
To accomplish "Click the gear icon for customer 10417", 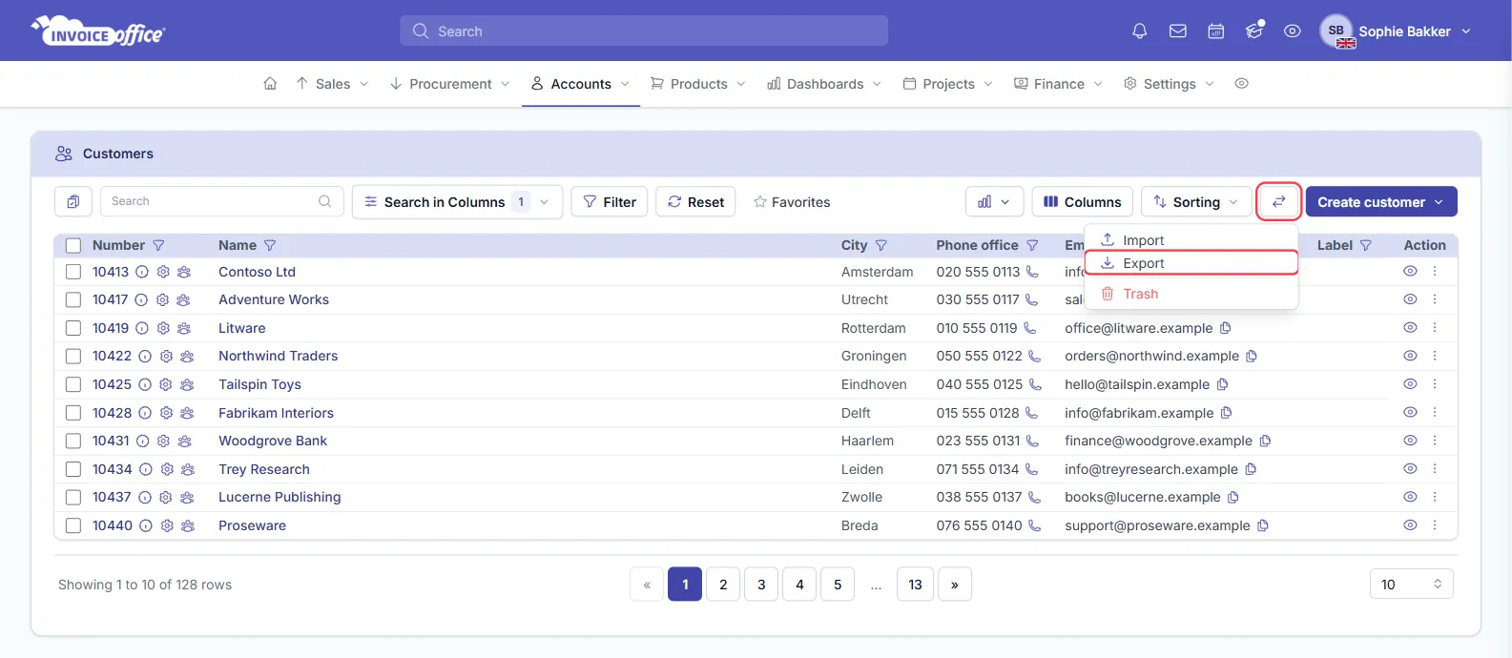I will pyautogui.click(x=162, y=299).
